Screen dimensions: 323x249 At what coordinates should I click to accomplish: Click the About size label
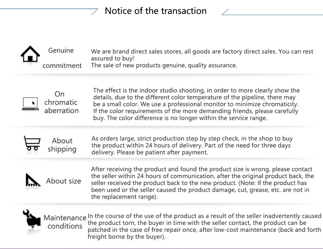coord(63,181)
